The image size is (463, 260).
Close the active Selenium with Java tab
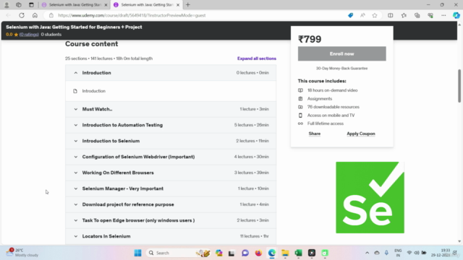[178, 5]
